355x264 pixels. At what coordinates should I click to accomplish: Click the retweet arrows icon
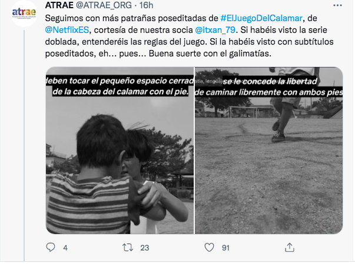click(x=128, y=248)
